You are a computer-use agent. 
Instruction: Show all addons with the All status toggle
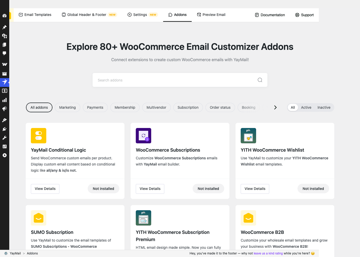pyautogui.click(x=293, y=107)
